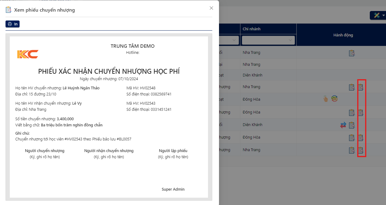Click the money refund icon in Đông Hòa row

coord(335,99)
